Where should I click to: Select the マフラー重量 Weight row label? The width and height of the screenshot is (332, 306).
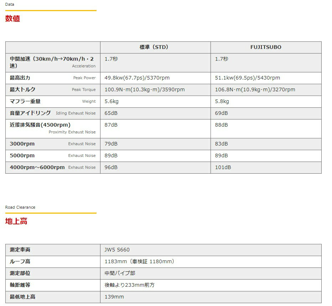pyautogui.click(x=25, y=101)
